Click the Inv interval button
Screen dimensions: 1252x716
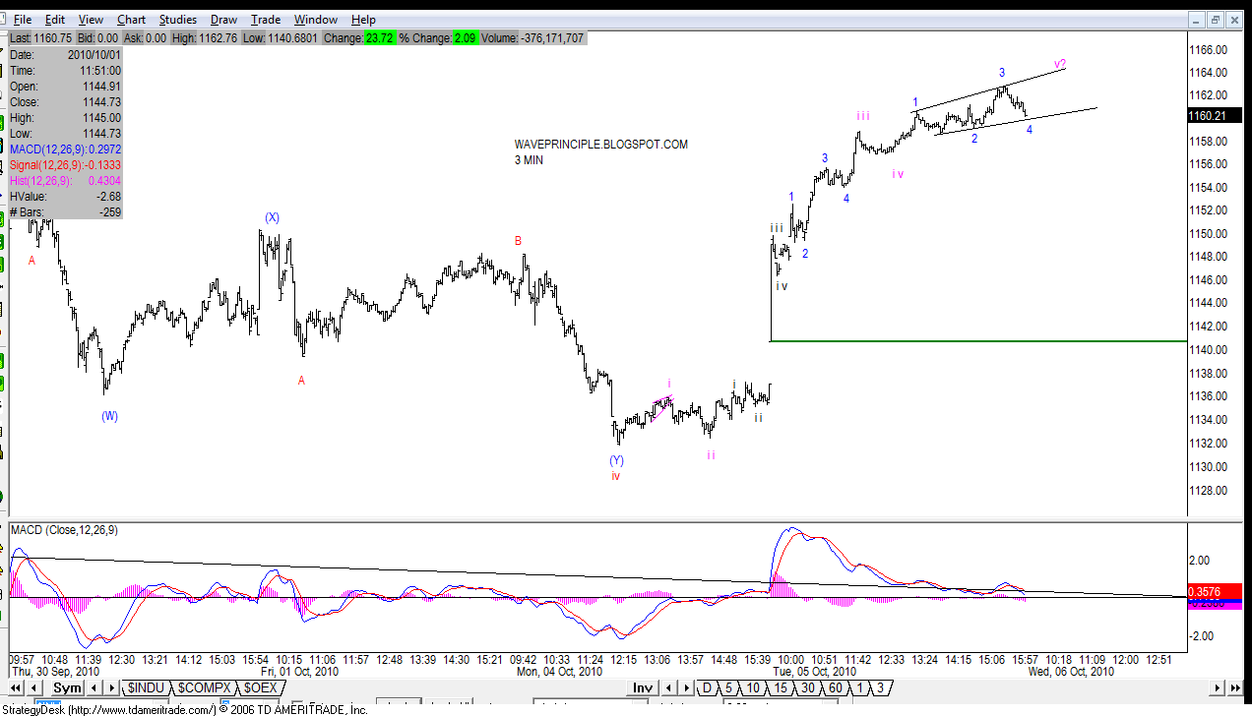[x=643, y=687]
